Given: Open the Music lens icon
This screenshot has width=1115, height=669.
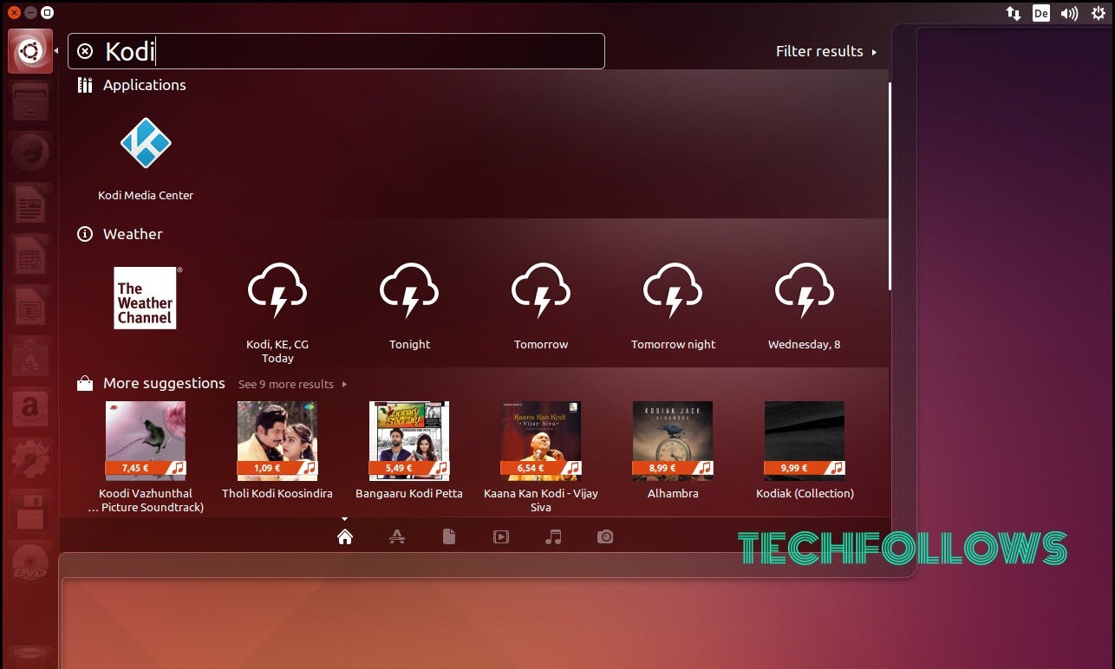Looking at the screenshot, I should point(553,537).
